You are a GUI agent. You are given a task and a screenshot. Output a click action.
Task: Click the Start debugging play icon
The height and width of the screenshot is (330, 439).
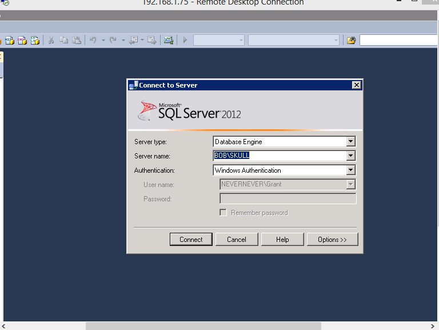[185, 41]
